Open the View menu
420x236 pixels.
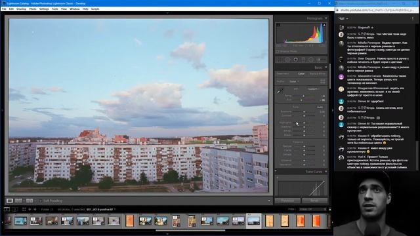point(64,9)
